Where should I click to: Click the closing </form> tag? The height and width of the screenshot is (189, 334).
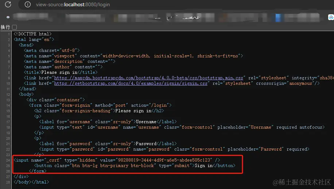tap(38, 171)
